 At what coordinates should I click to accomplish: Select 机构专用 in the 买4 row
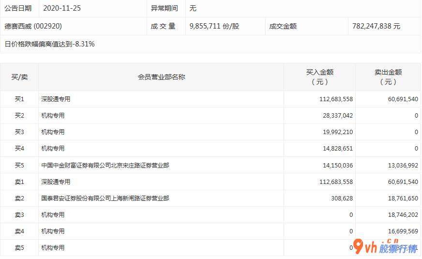click(x=53, y=148)
